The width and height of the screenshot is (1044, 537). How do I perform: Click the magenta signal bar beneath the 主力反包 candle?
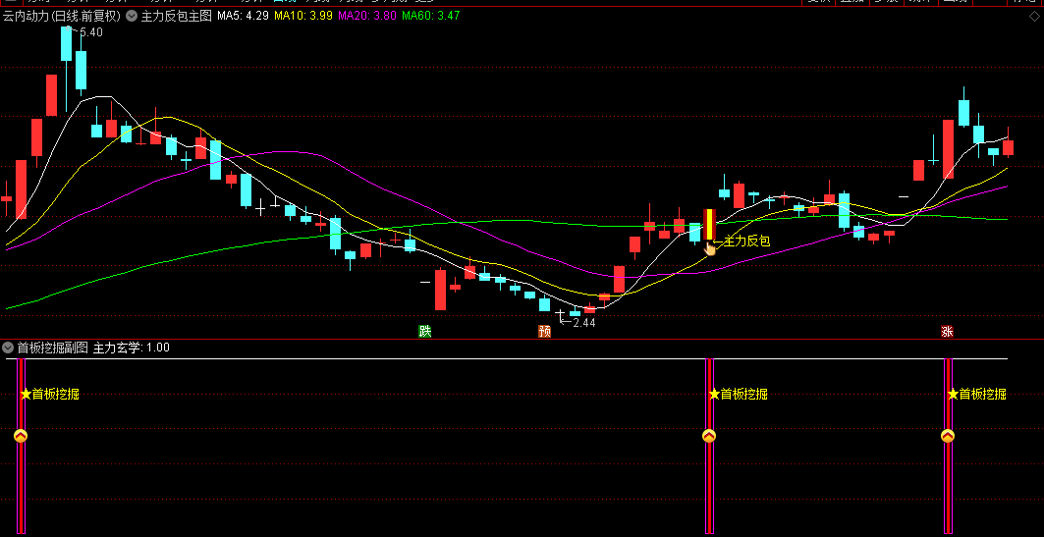point(709,446)
